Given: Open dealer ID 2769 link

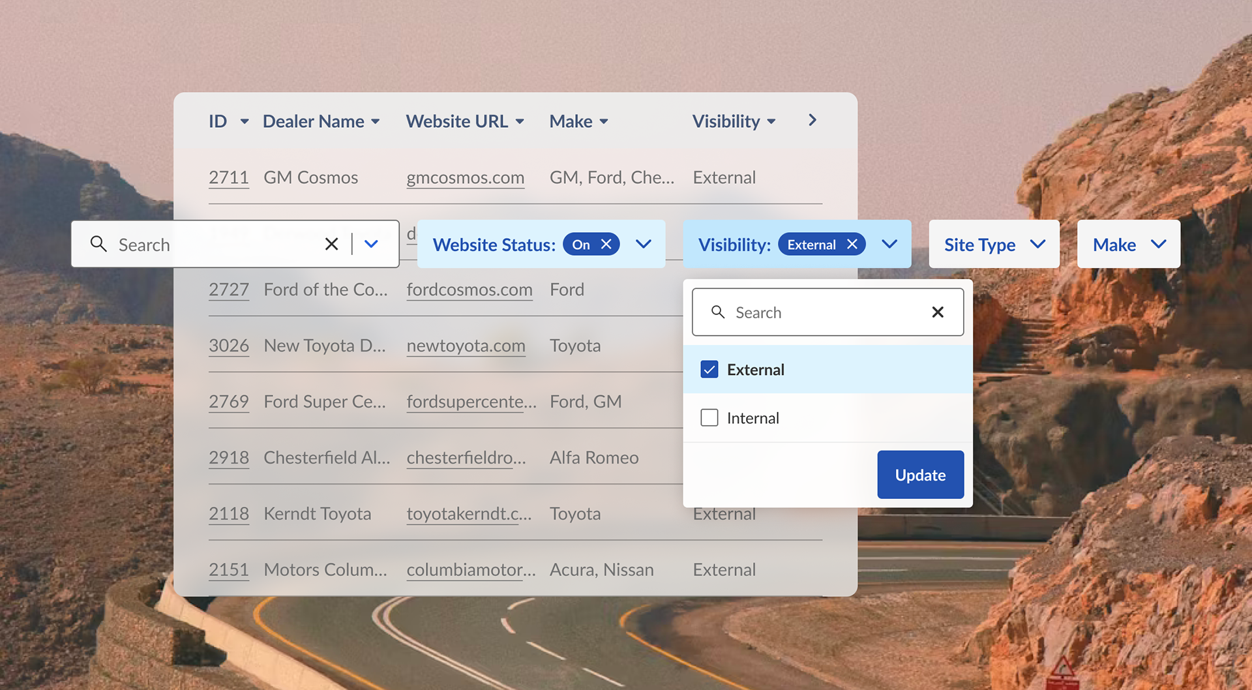Looking at the screenshot, I should click(229, 402).
